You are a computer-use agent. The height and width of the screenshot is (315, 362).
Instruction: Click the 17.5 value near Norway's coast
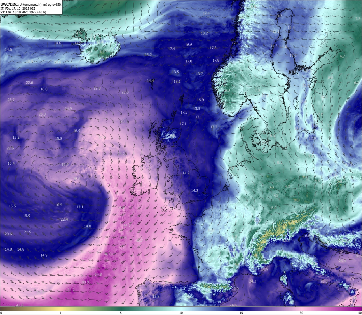click(x=235, y=43)
